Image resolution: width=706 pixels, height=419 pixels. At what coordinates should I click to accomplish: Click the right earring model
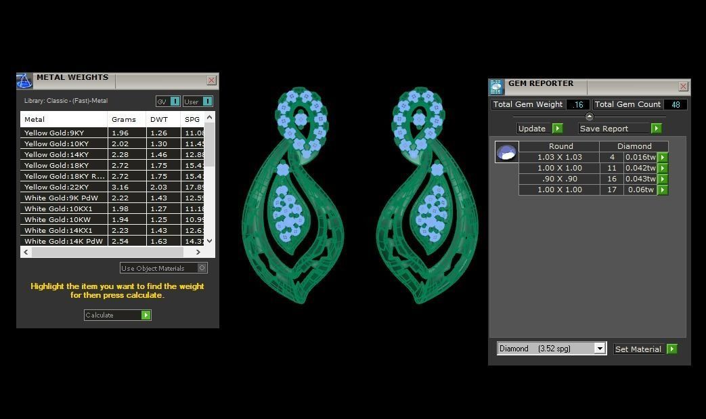point(427,196)
